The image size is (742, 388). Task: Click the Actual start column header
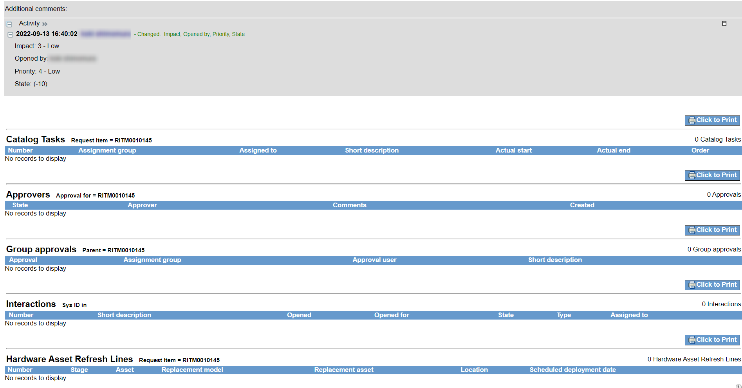(514, 150)
